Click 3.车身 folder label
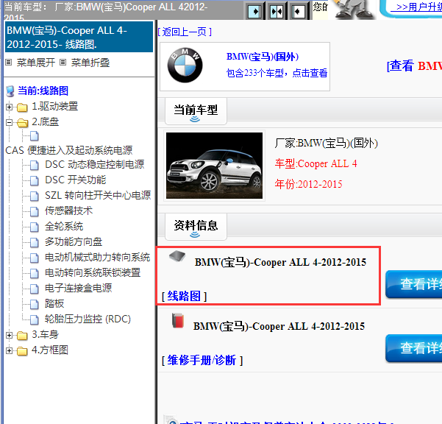 pos(45,335)
